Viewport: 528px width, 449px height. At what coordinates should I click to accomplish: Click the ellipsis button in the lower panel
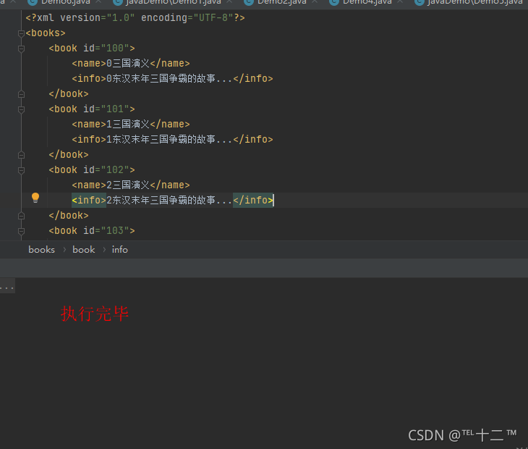tap(7, 286)
